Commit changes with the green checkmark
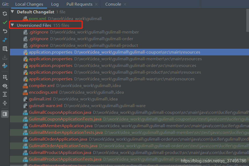249x166 pixels. (x=5, y=22)
